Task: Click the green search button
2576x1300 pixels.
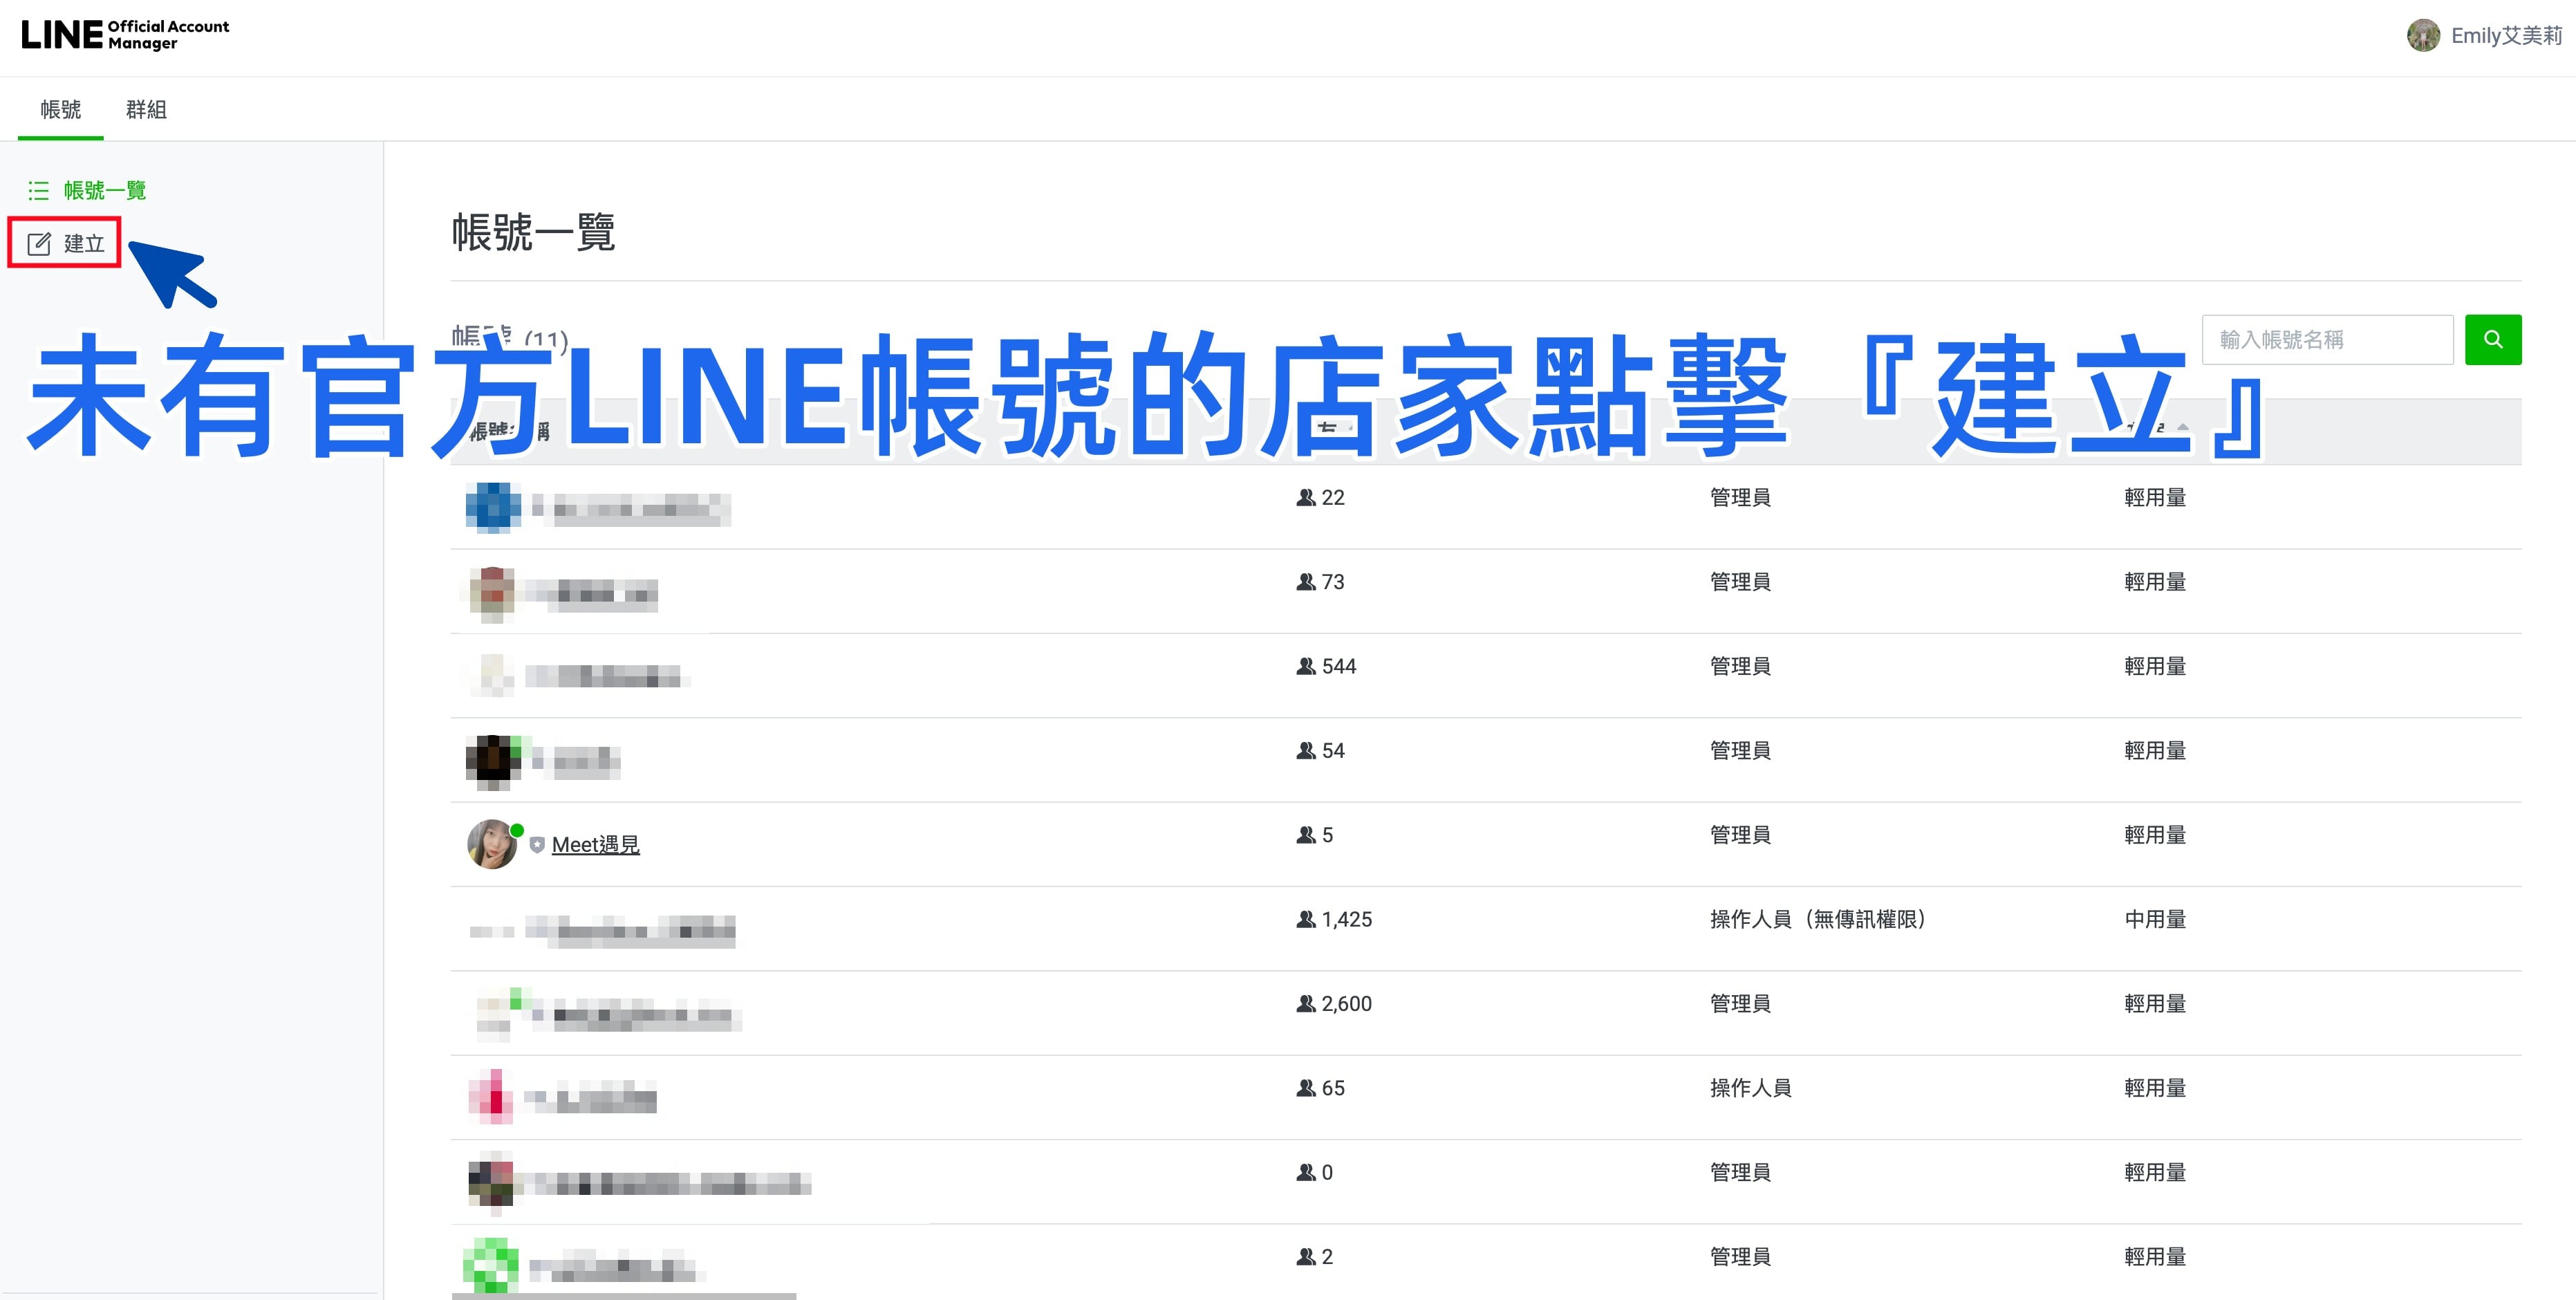Action: (2492, 339)
